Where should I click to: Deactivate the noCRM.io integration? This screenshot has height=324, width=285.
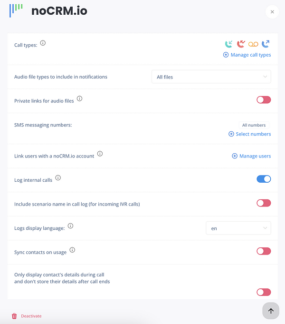point(27,316)
